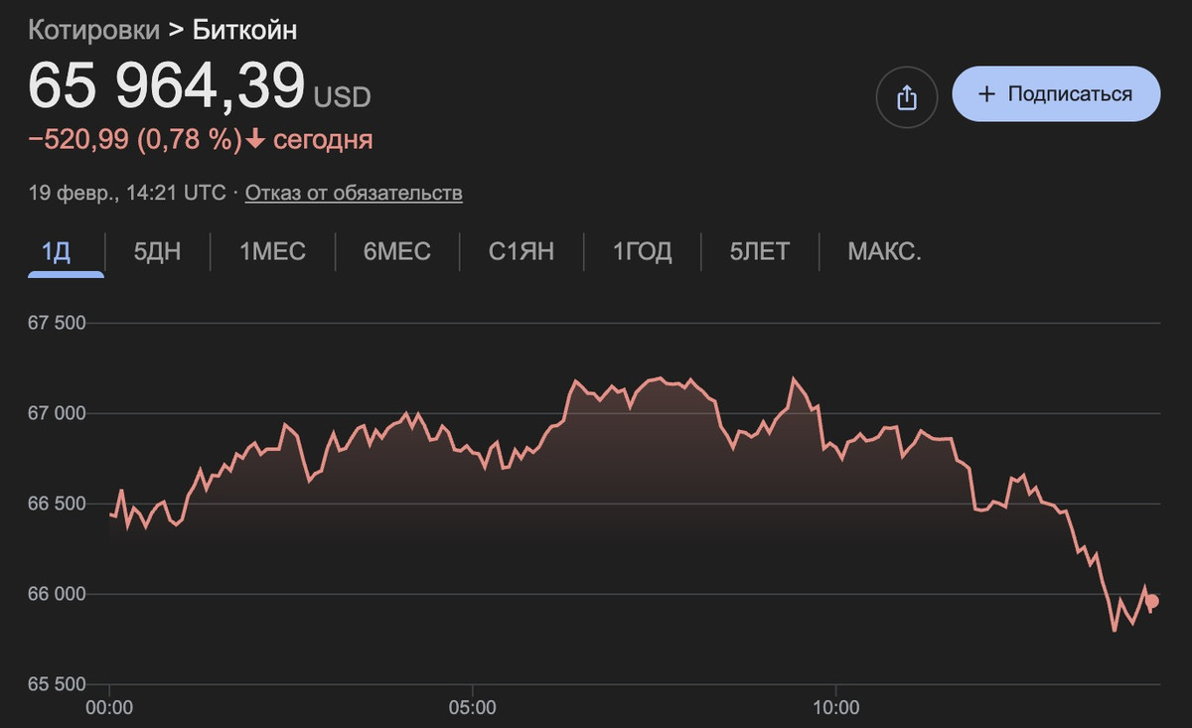Click the 65 964,39 price value
Screen dimensions: 1192x728
[166, 85]
